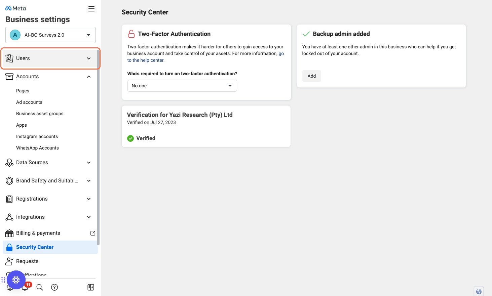Image resolution: width=492 pixels, height=296 pixels.
Task: Collapse sidebar with the panel toggle icon
Action: 91,287
